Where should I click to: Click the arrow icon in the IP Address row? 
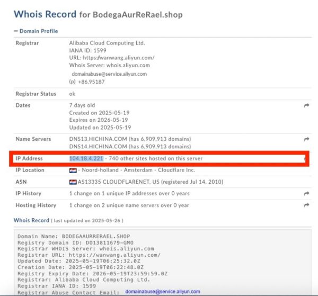tap(304, 159)
